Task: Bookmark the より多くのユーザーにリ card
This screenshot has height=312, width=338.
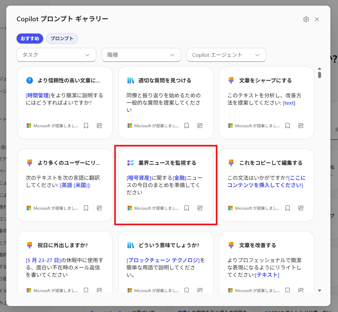Action: [86, 208]
